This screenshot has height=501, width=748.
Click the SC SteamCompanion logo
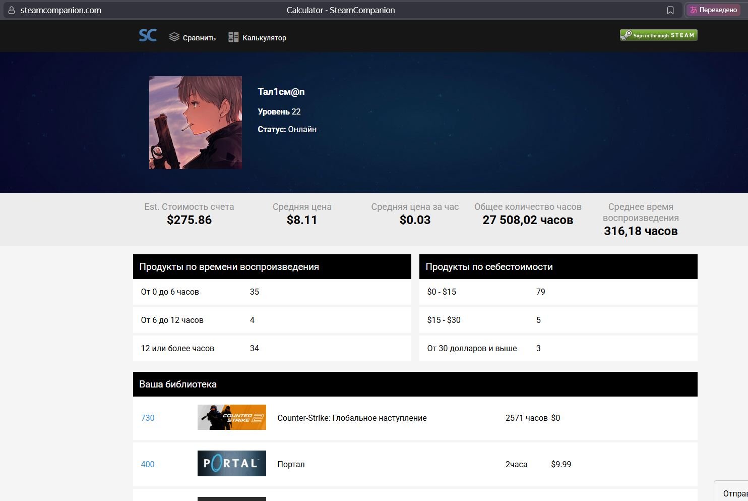[x=148, y=35]
